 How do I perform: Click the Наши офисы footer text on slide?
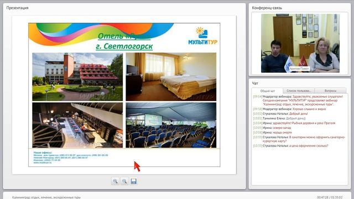[43, 153]
